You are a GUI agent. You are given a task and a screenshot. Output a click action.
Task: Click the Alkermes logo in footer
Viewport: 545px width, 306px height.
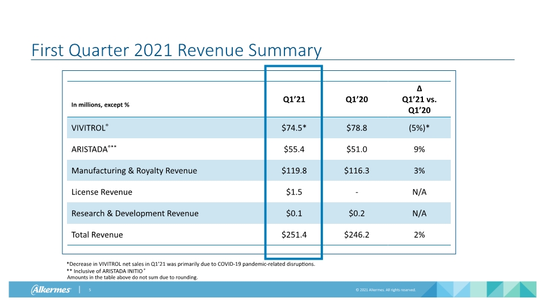tap(51, 290)
